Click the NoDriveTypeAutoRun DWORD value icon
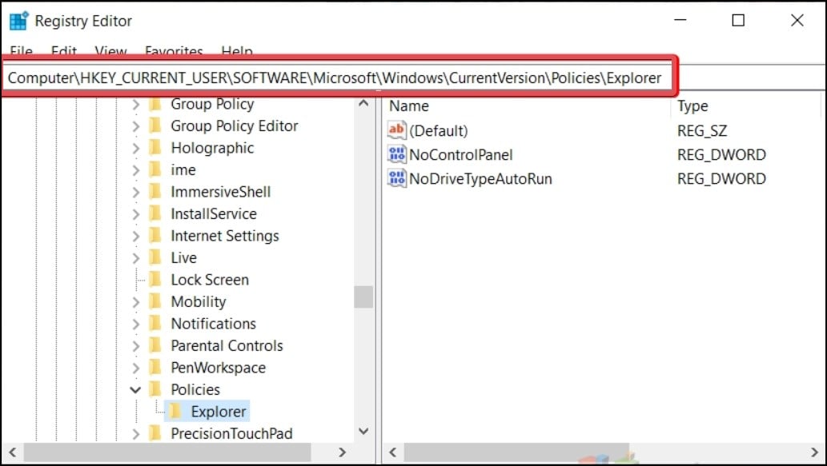 point(397,179)
